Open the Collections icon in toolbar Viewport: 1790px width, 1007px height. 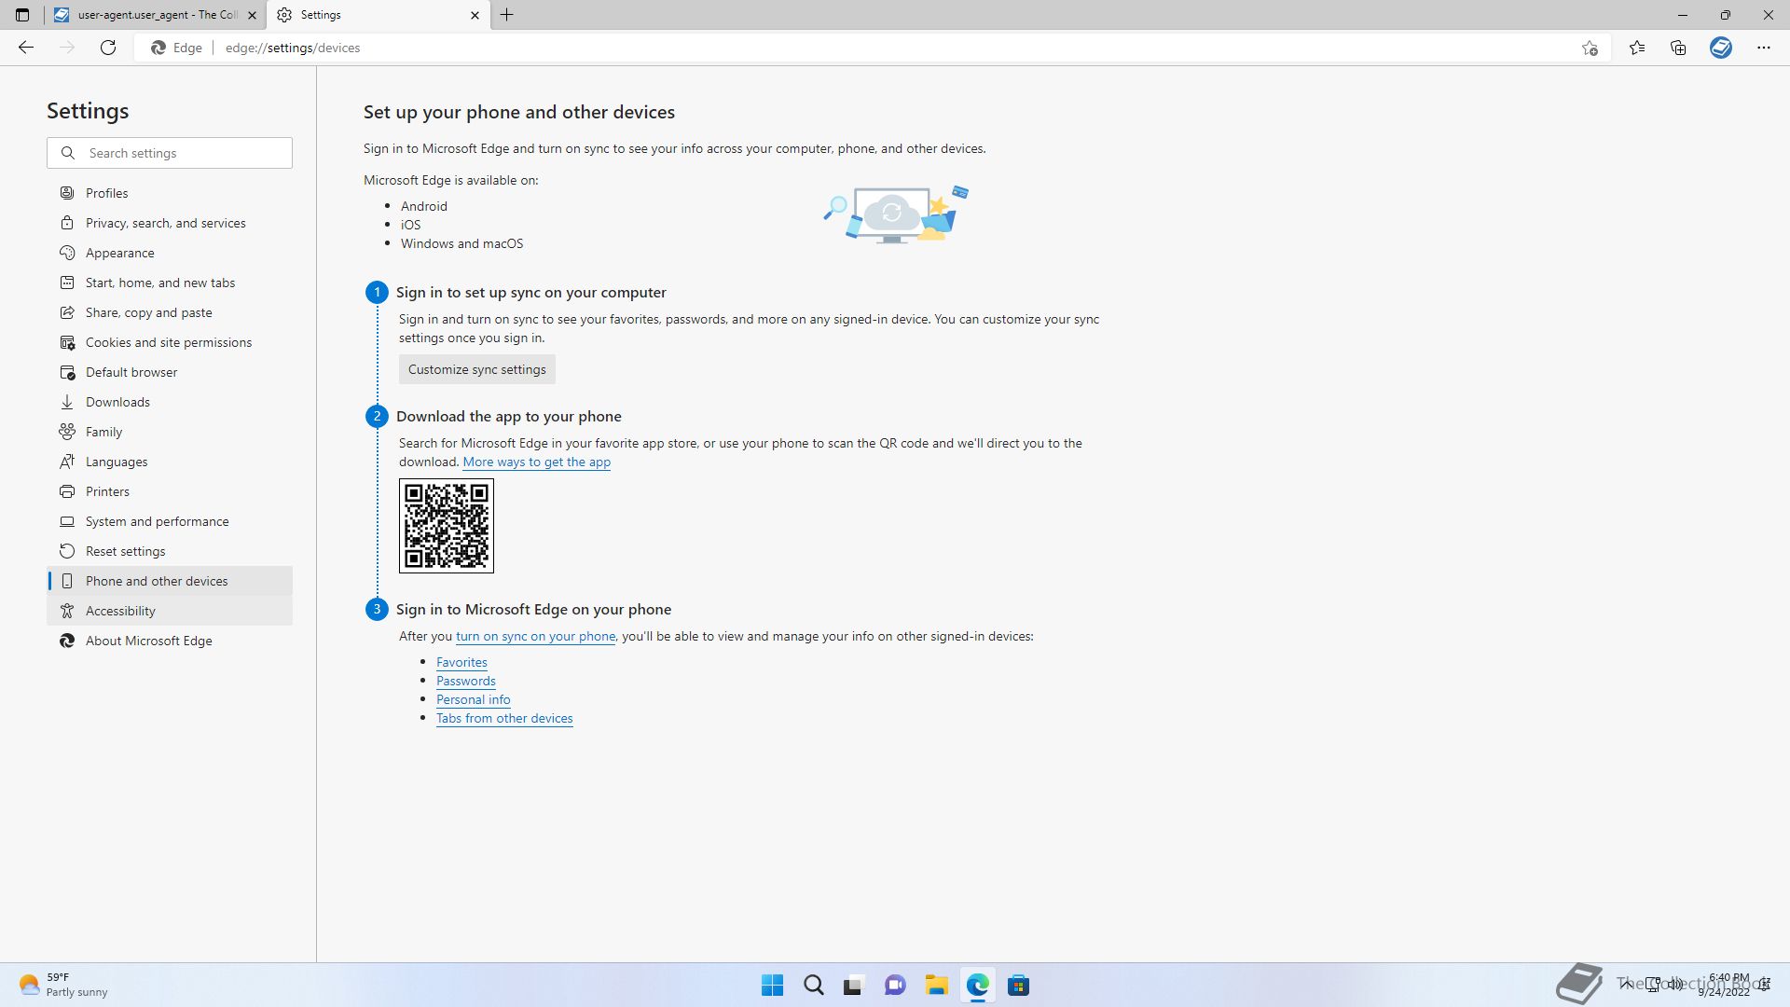click(1678, 48)
